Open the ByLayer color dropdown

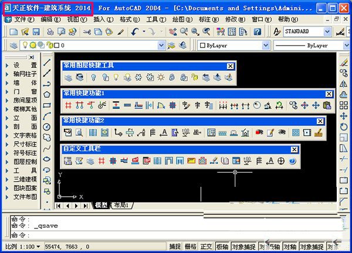[266, 46]
